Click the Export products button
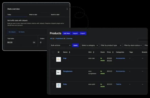 tap(83, 33)
